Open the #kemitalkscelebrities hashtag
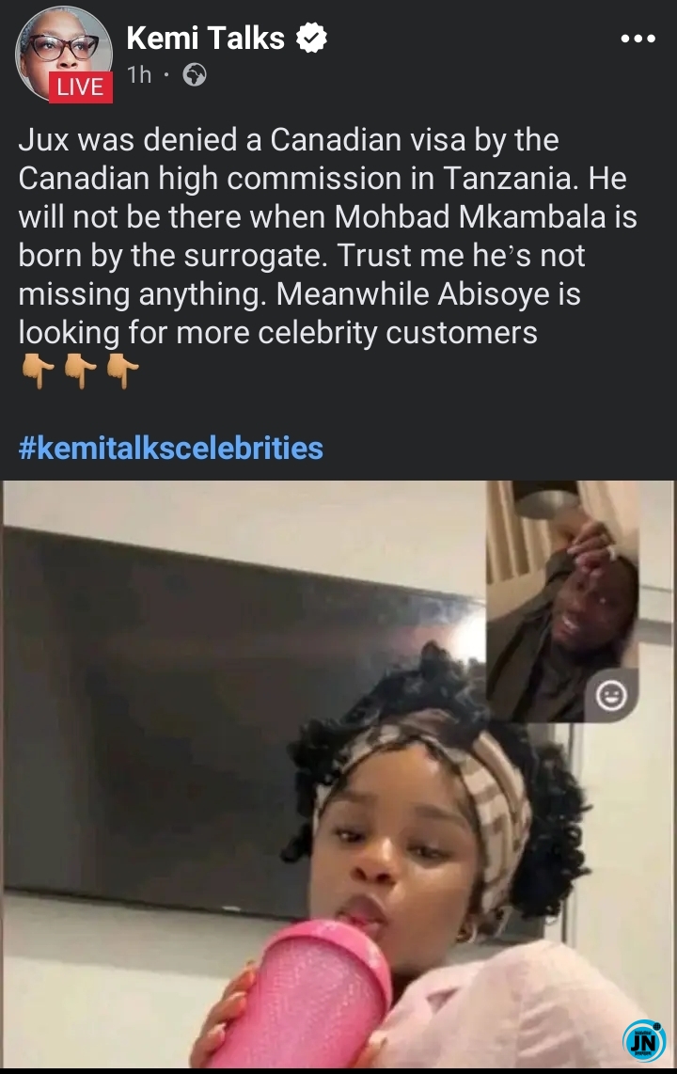Screen dimensions: 677x1074 click(x=170, y=449)
